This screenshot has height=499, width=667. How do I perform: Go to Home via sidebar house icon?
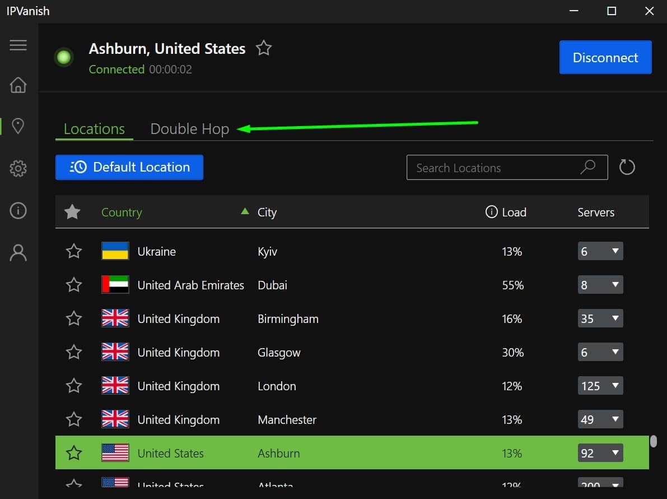pyautogui.click(x=18, y=85)
